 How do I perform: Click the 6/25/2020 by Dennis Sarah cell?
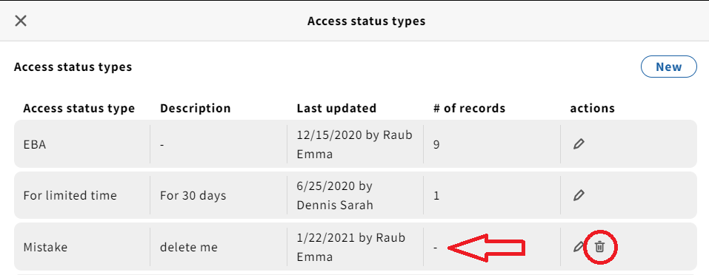tap(335, 195)
